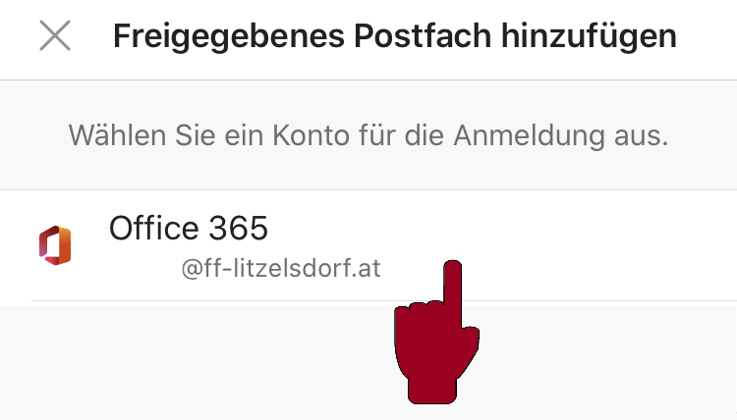The height and width of the screenshot is (420, 737).
Task: Tap the gray X icon in header
Action: pos(55,35)
